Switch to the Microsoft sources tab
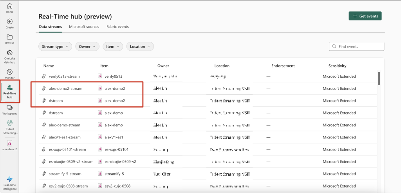Screen dimensions: 401x193 point(84,27)
